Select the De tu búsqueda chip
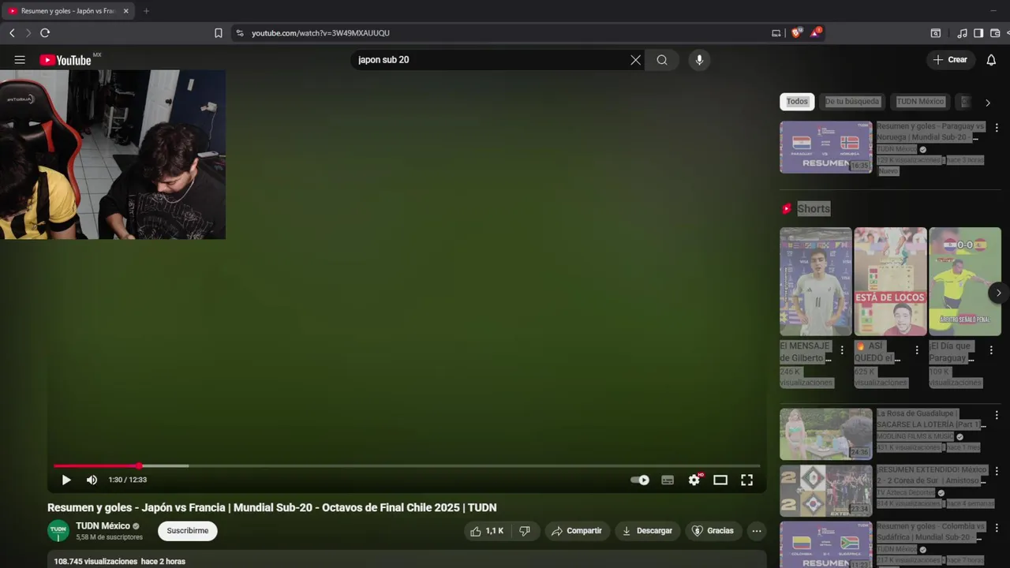The image size is (1010, 568). [852, 102]
